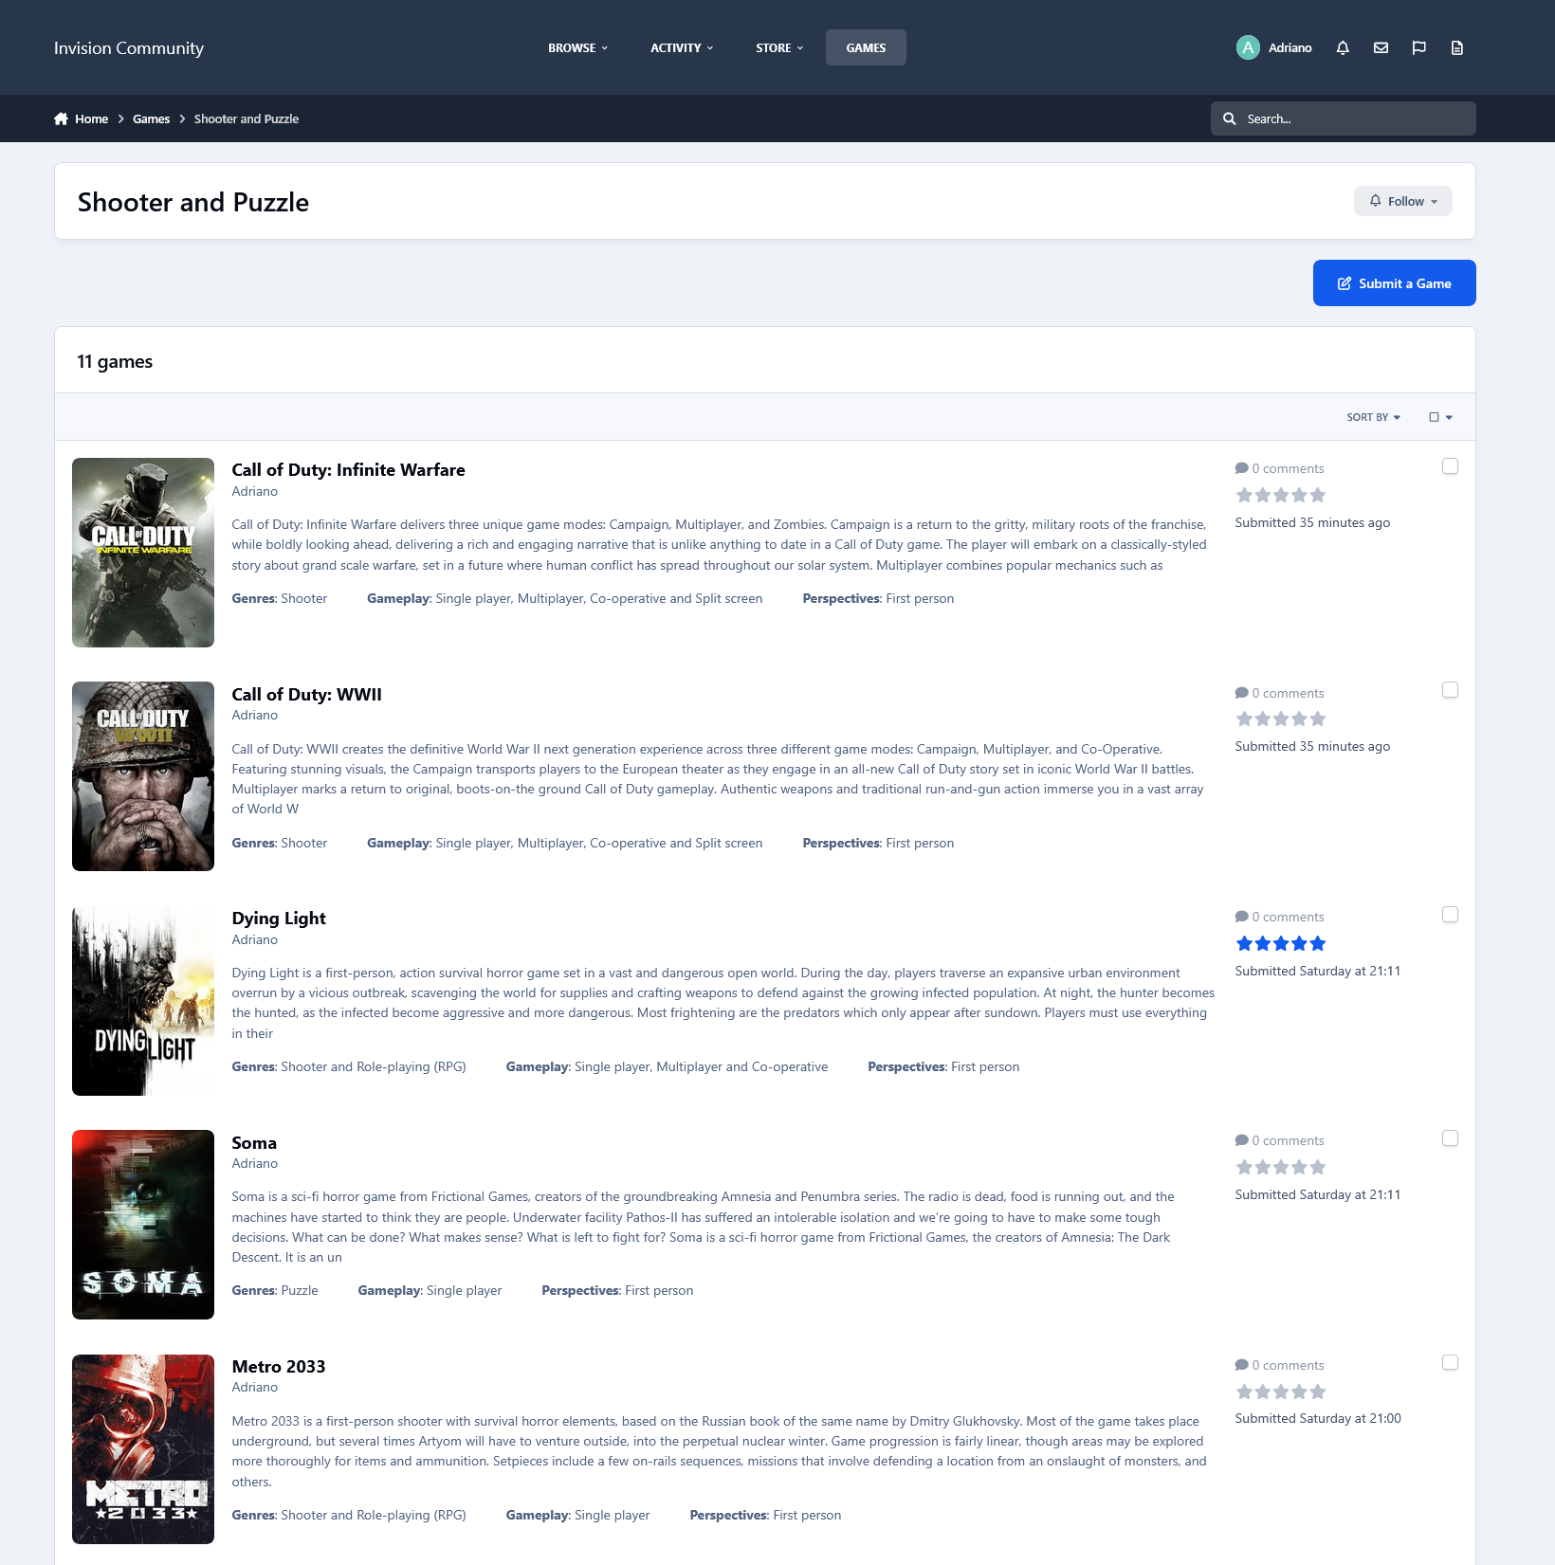Click Adriano's avatar icon

coord(1248,47)
